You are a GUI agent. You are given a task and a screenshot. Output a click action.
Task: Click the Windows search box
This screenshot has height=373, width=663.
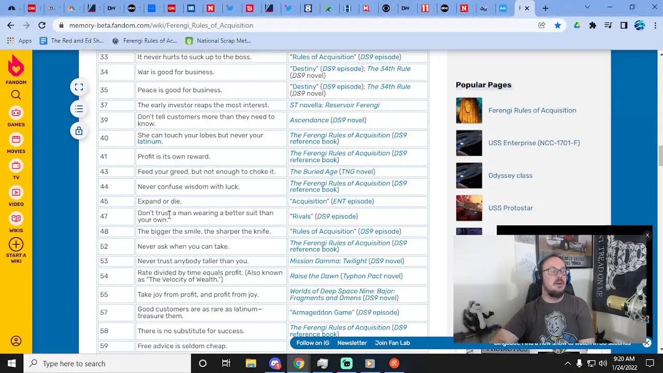pos(108,363)
